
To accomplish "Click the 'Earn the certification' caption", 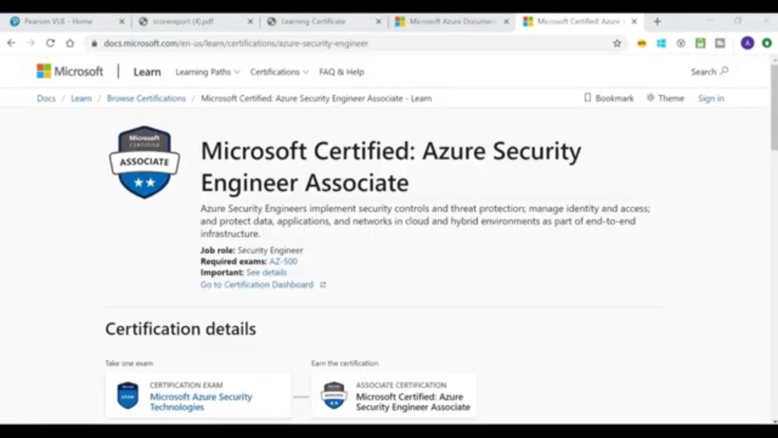I will tap(345, 363).
